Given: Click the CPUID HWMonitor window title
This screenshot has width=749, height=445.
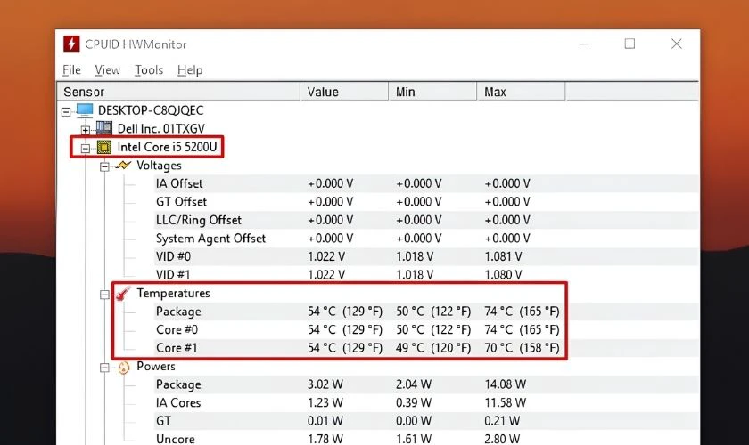Looking at the screenshot, I should click(136, 44).
